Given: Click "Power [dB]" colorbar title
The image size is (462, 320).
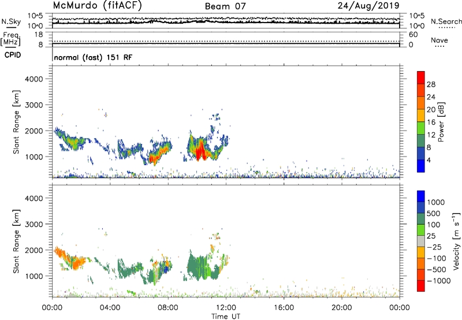Looking at the screenshot, I should pos(441,122).
